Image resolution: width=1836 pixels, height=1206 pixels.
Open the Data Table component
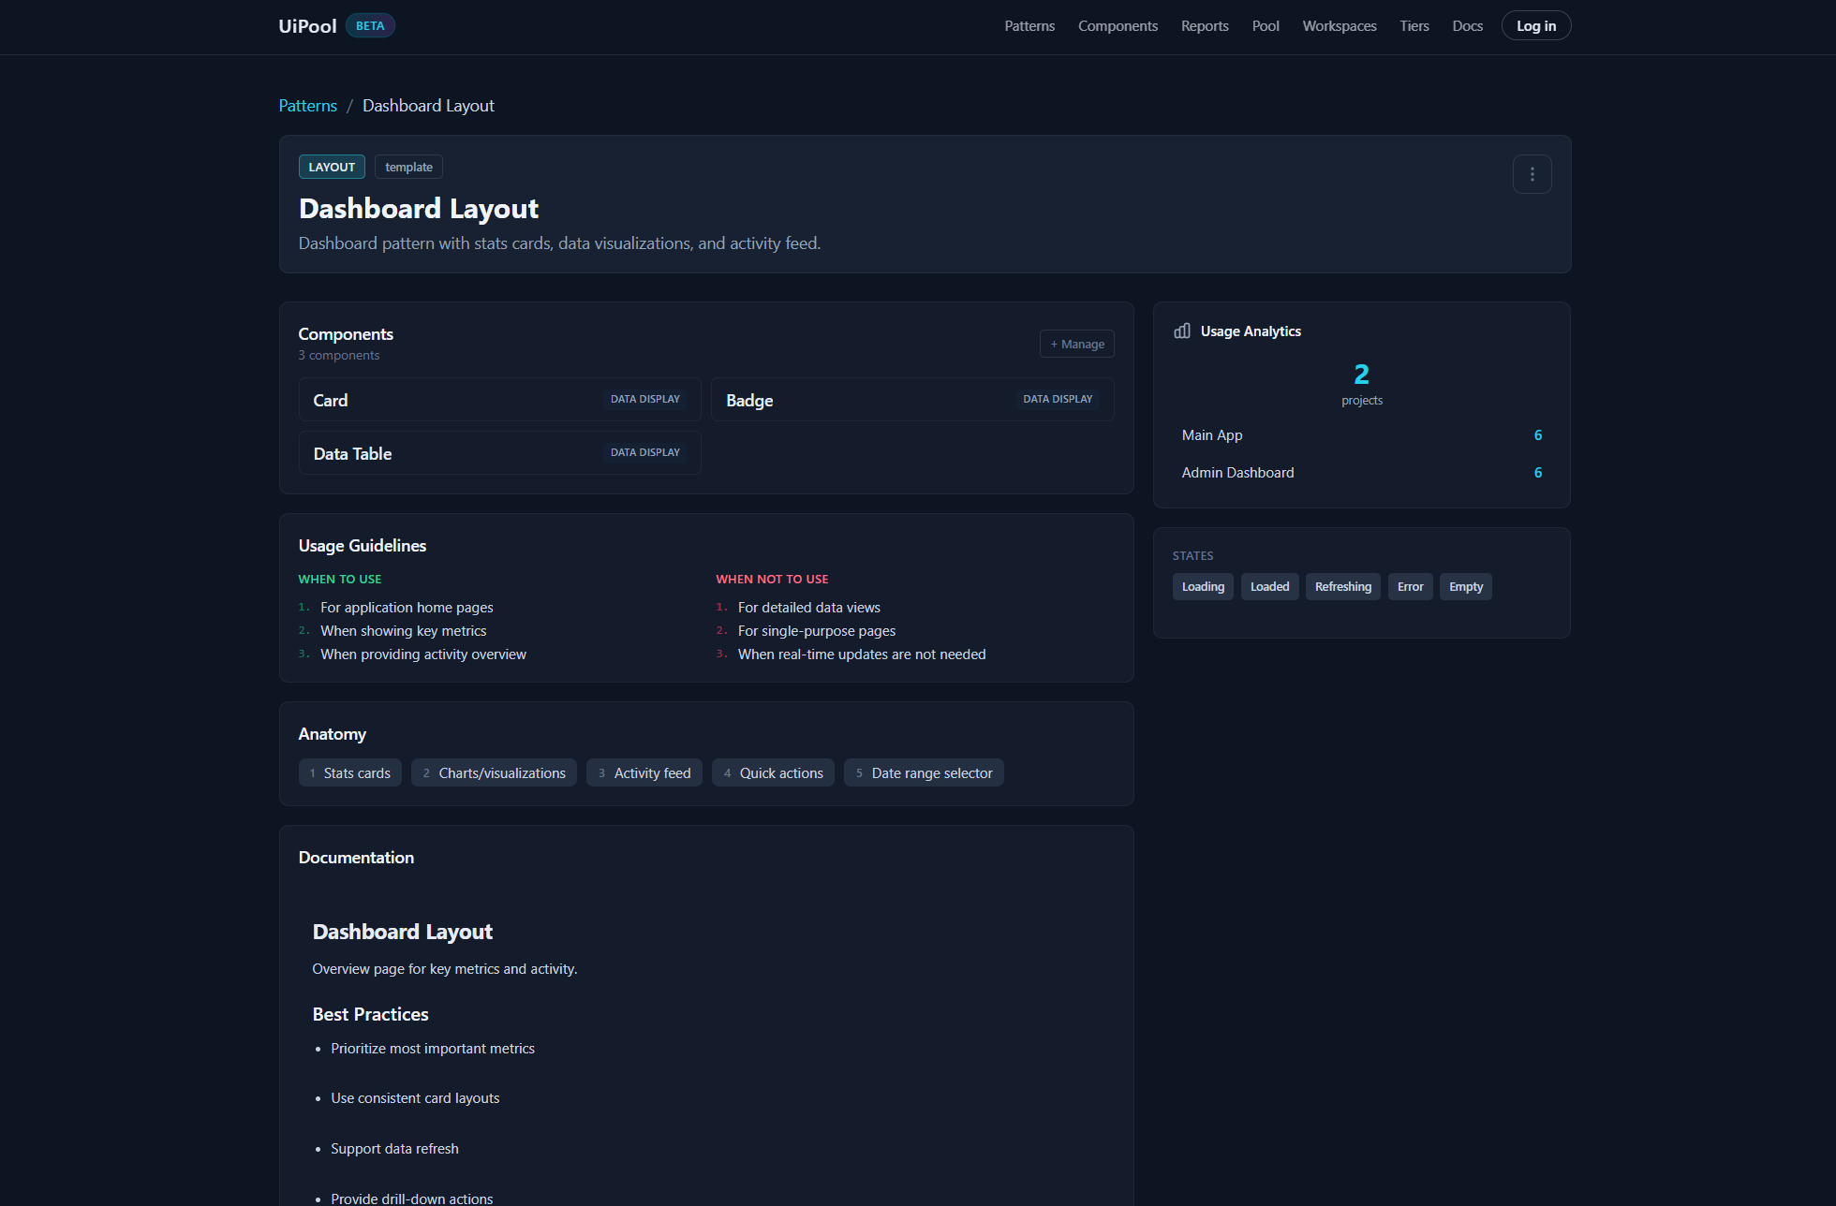(499, 453)
